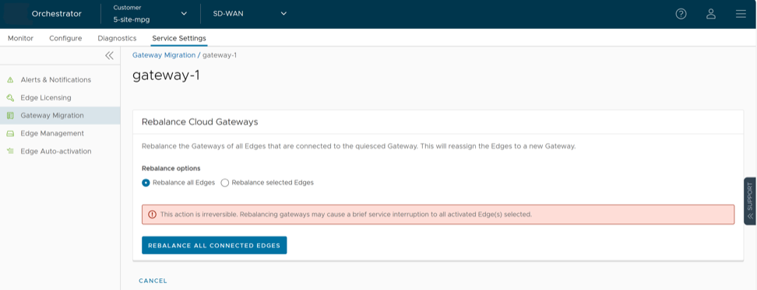Select Rebalance all Edges radio option
Image resolution: width=757 pixels, height=290 pixels.
click(x=146, y=183)
